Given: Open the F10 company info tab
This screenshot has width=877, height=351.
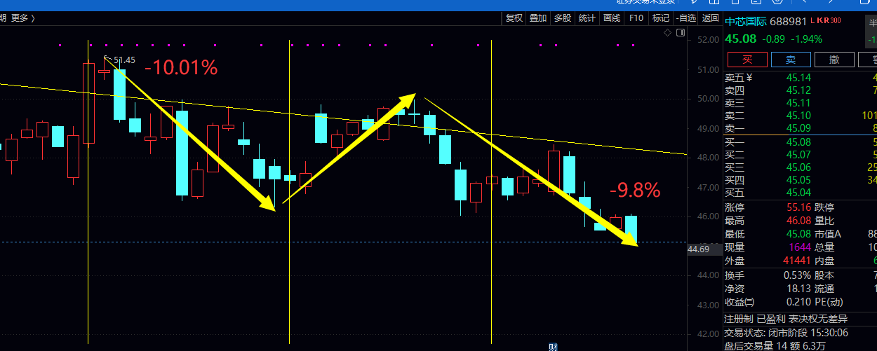Looking at the screenshot, I should coord(636,18).
